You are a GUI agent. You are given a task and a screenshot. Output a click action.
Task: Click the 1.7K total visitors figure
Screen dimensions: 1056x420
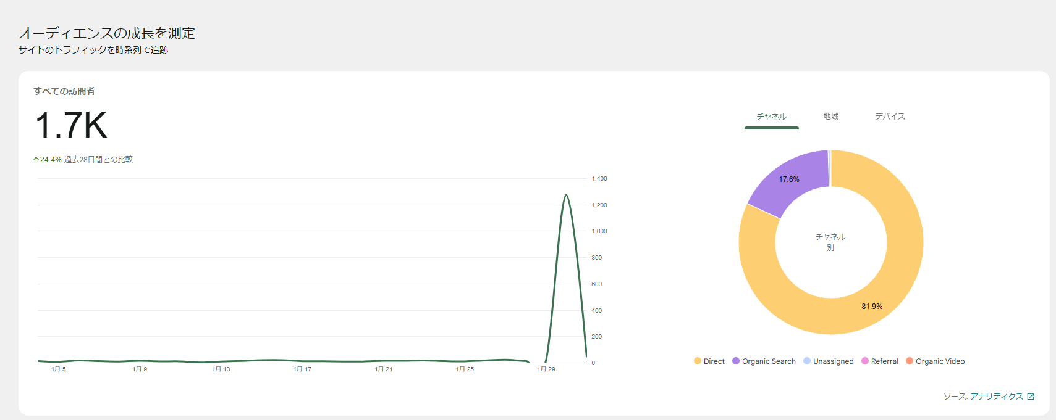pyautogui.click(x=71, y=125)
